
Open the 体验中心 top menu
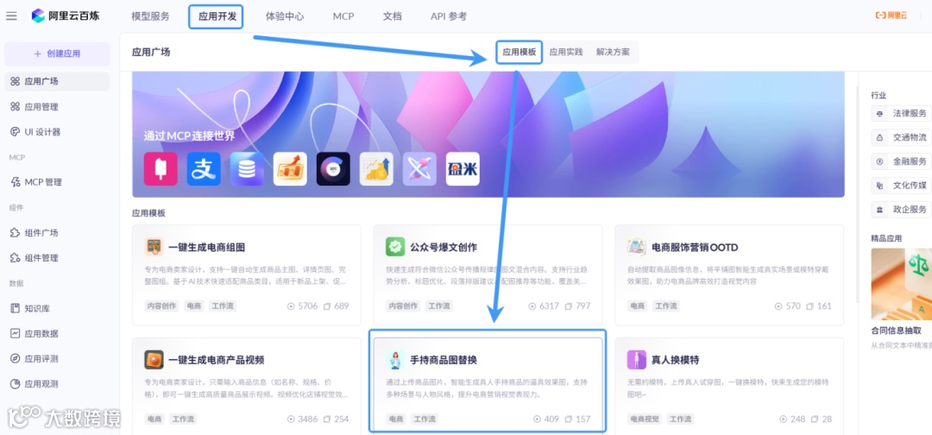tap(285, 16)
